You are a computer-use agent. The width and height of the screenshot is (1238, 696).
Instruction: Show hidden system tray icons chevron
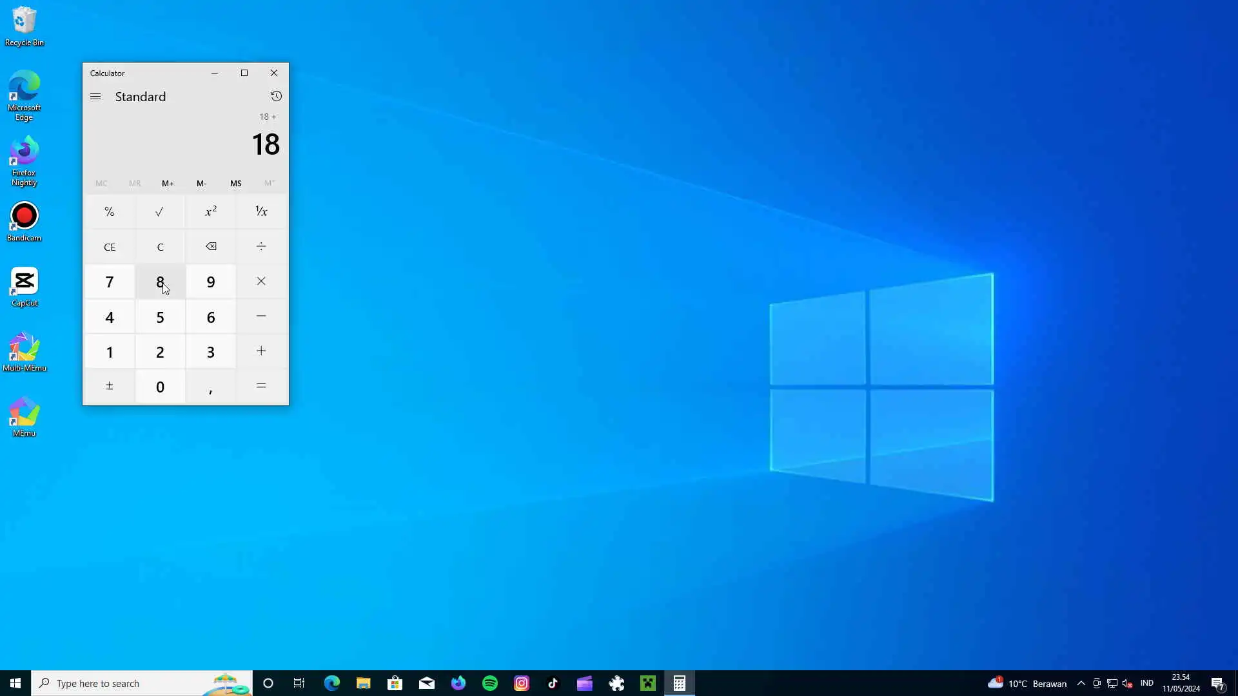click(1081, 683)
